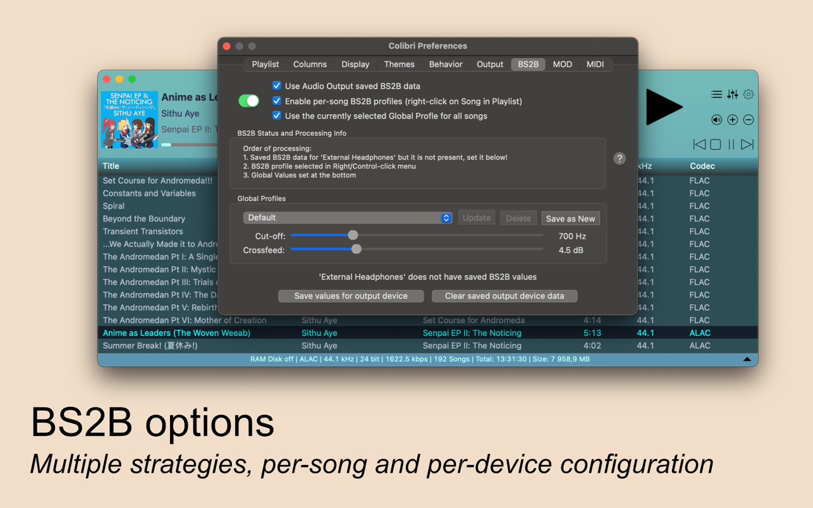Open the playlist list view icon

pyautogui.click(x=716, y=95)
